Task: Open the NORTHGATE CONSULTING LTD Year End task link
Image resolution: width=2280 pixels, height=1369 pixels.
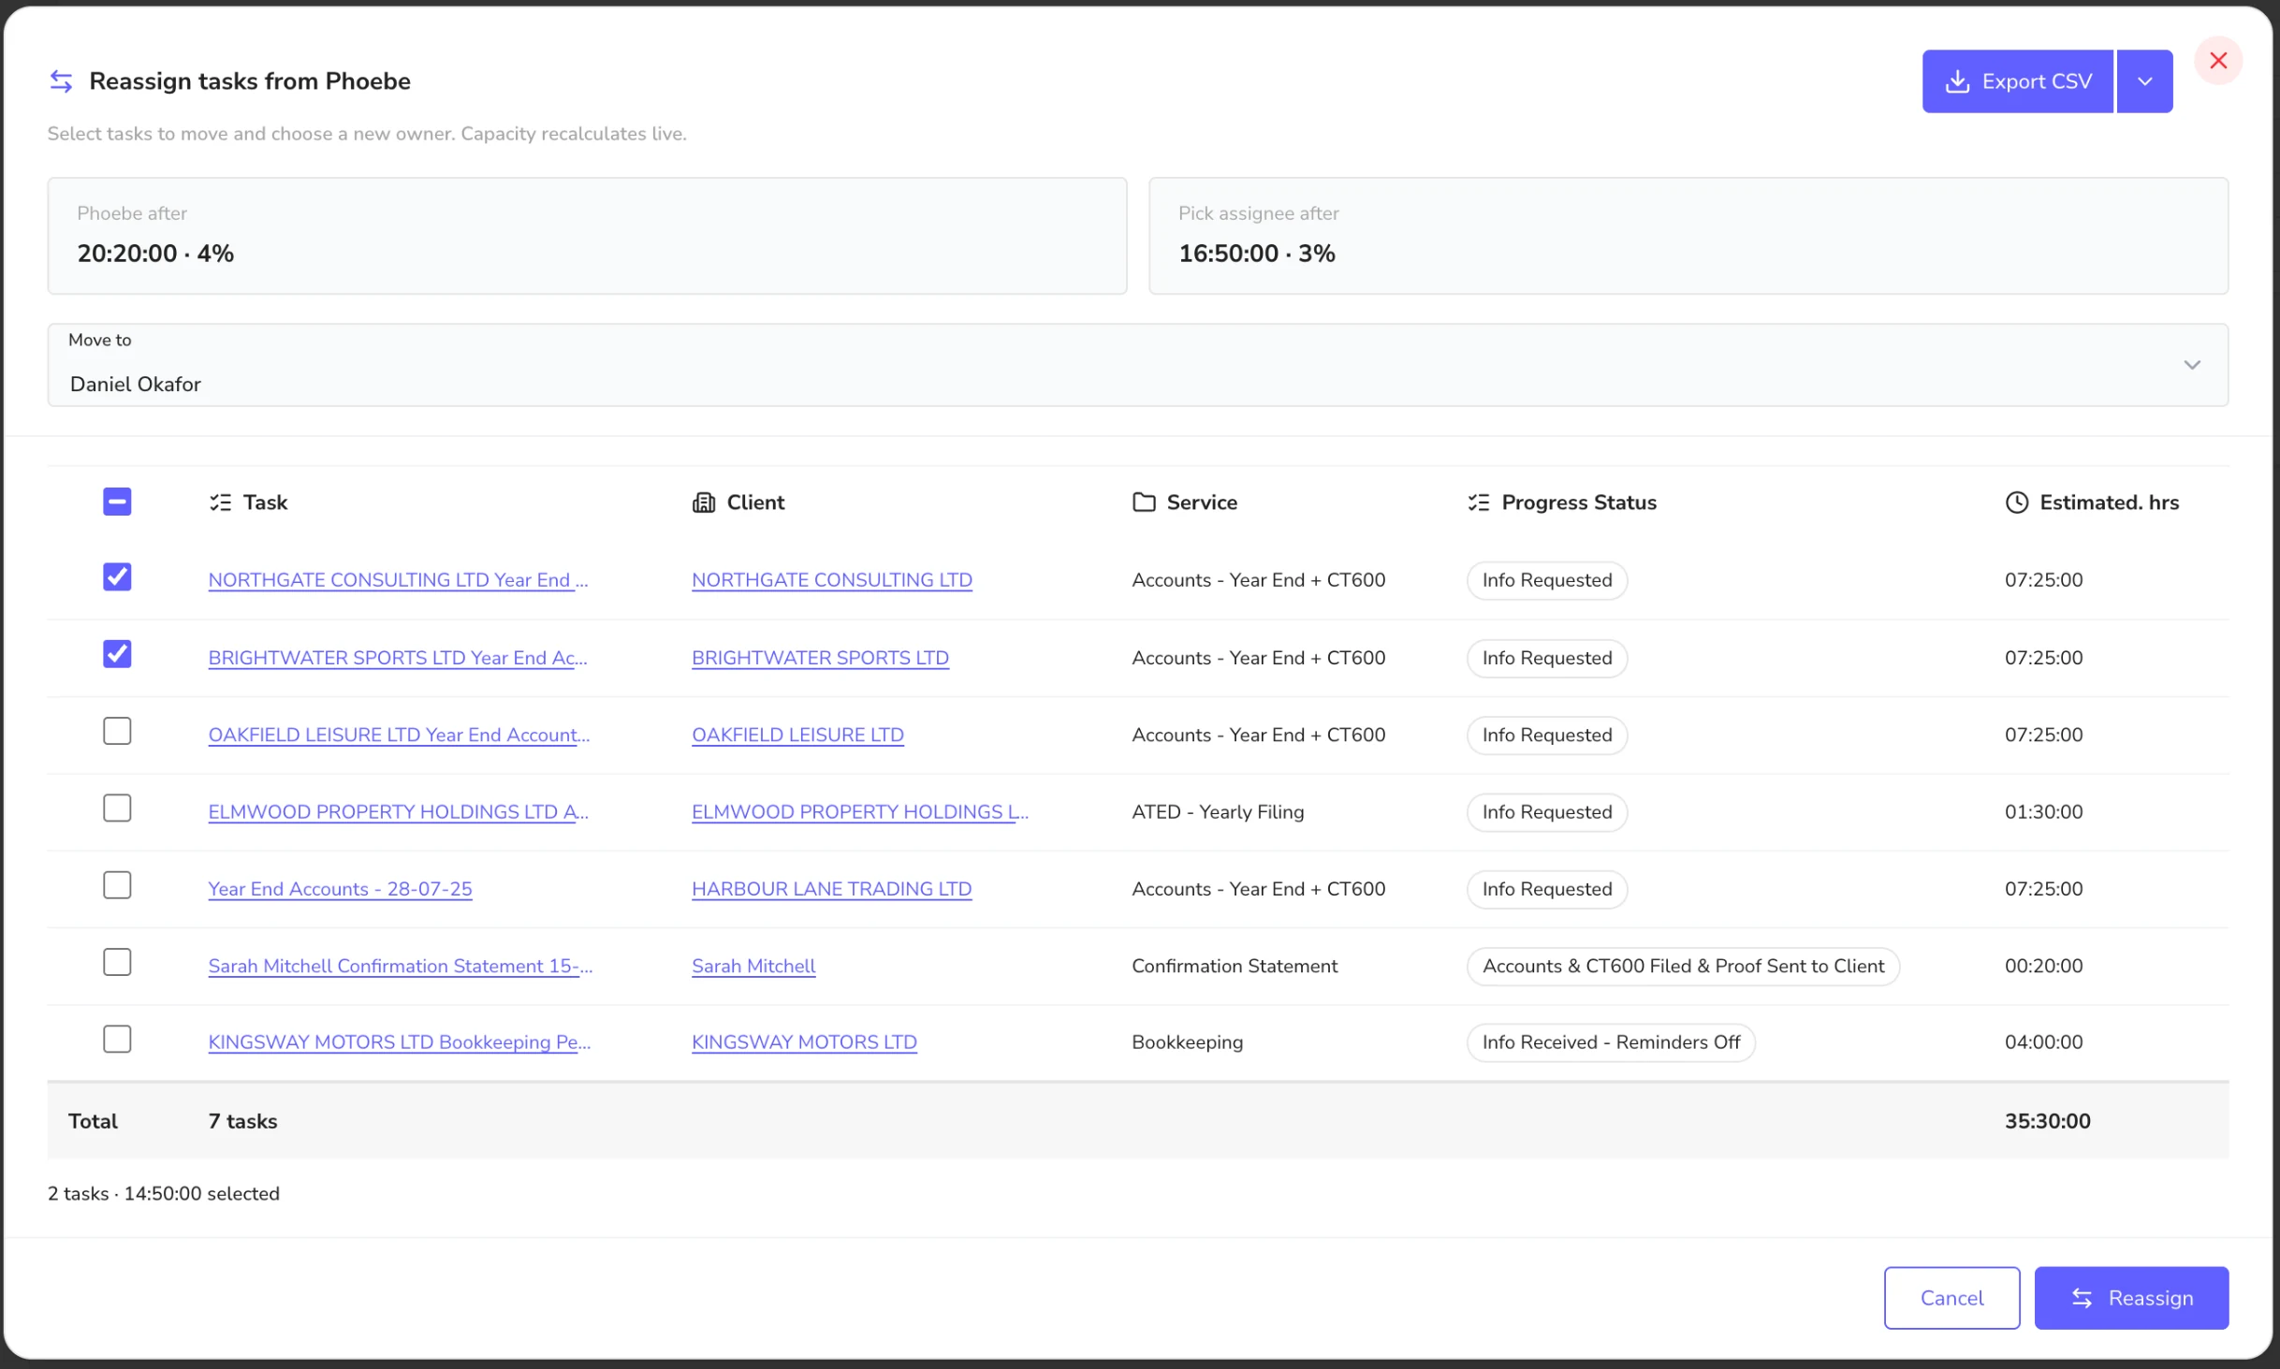Action: pyautogui.click(x=398, y=580)
